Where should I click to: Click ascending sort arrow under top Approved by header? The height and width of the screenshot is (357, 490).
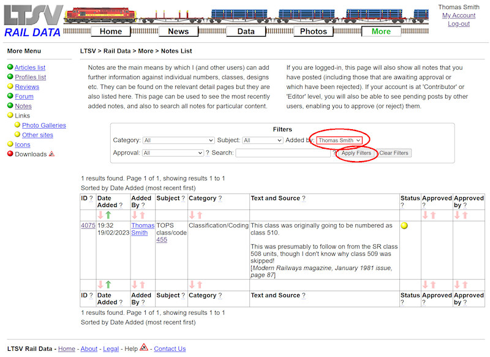click(466, 215)
